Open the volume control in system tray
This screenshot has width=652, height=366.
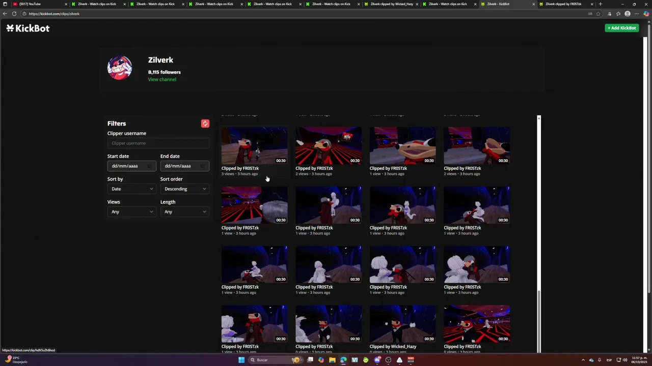tap(625, 360)
